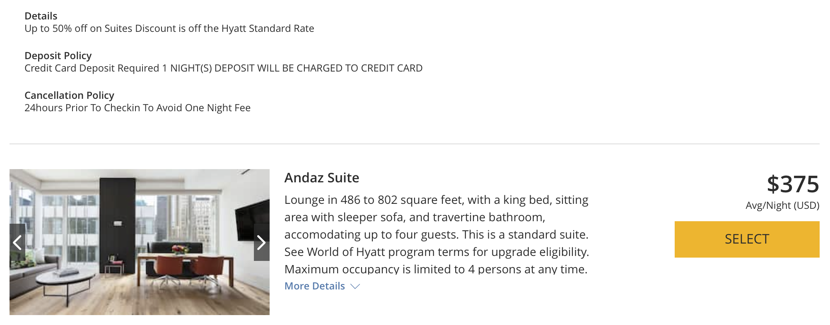Click the World of Hyatt program terms sentence

pyautogui.click(x=437, y=252)
